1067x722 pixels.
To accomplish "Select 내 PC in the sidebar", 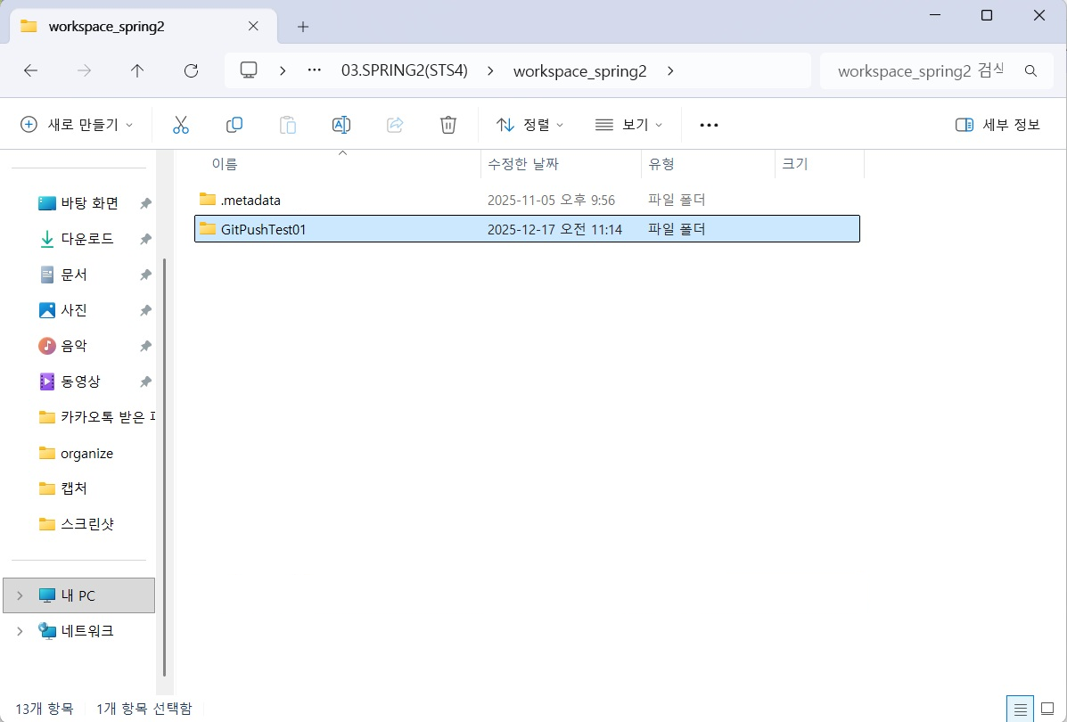I will pos(79,595).
